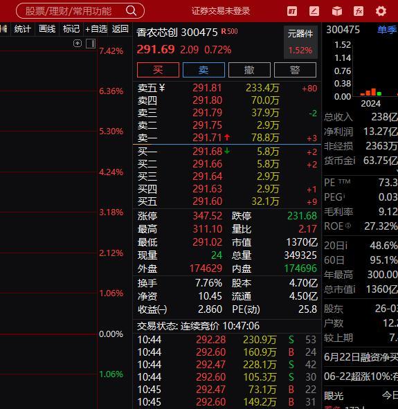398x409 pixels.
Task: Click 交易状态 连续竞价 status line
Action: pos(198,326)
